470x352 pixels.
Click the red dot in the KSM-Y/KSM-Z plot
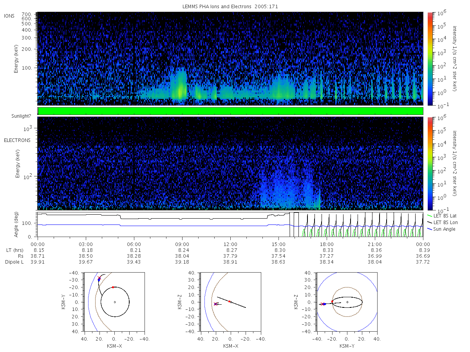click(332, 302)
